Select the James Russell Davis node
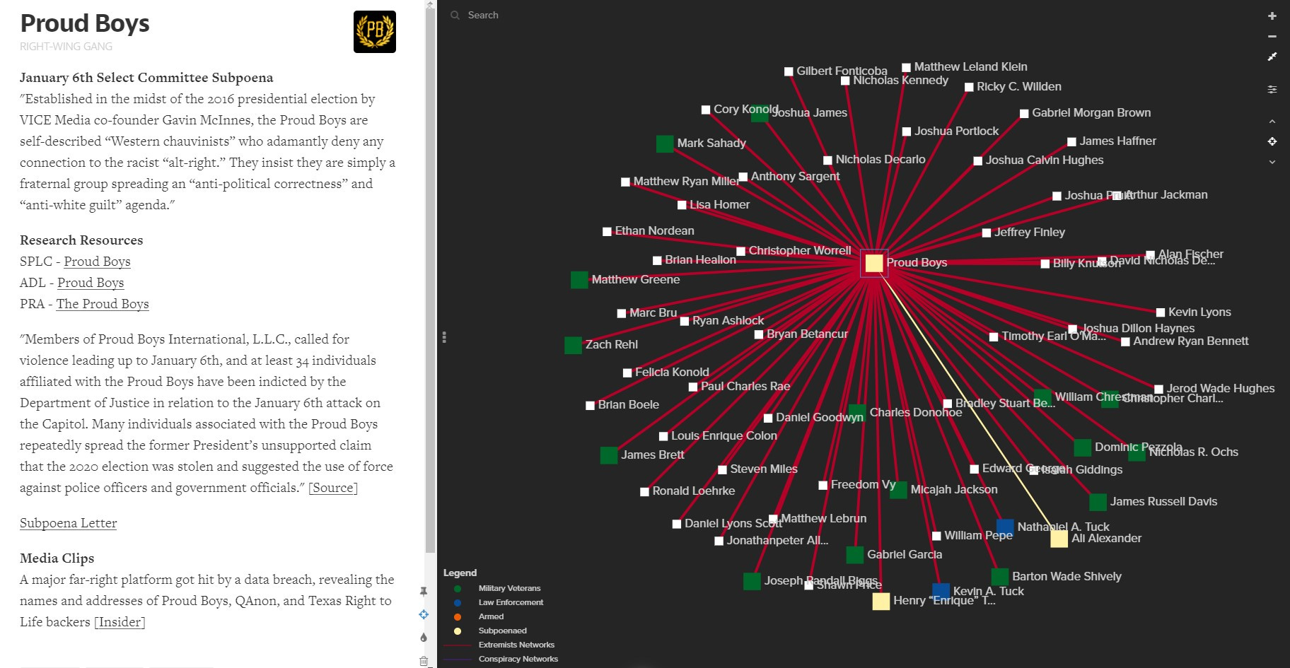This screenshot has height=668, width=1290. pos(1098,502)
